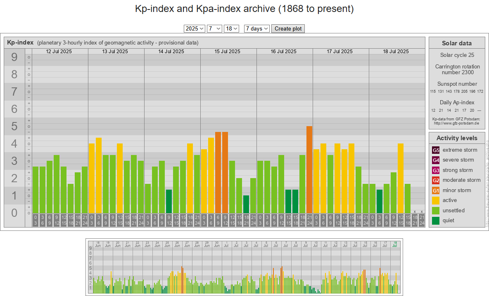Open the year dropdown showing 2025
The image size is (489, 296).
click(195, 28)
